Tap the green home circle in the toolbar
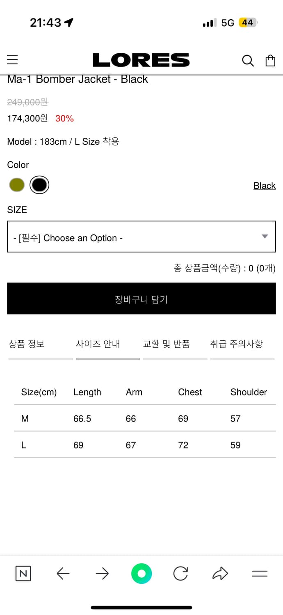 141,574
